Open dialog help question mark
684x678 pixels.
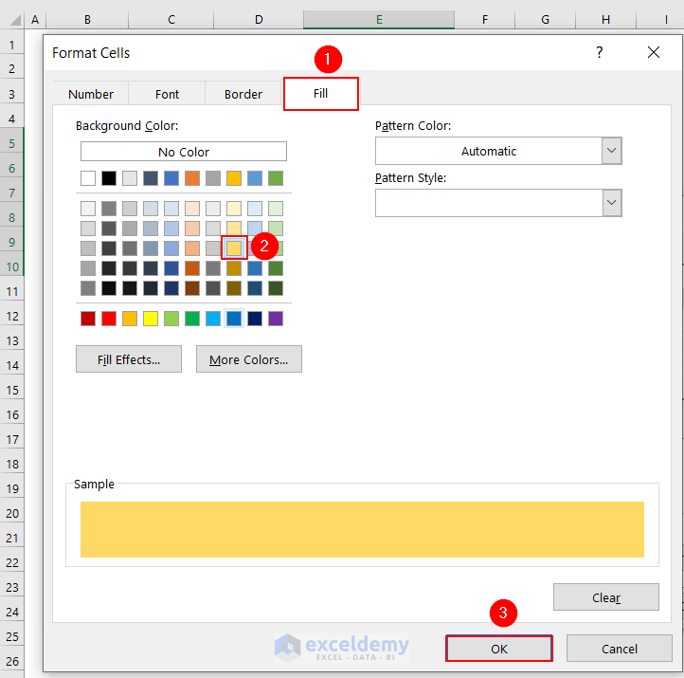600,52
